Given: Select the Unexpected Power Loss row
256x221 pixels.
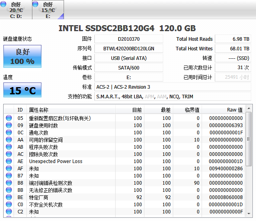Looking at the screenshot, I should pyautogui.click(x=124, y=161).
